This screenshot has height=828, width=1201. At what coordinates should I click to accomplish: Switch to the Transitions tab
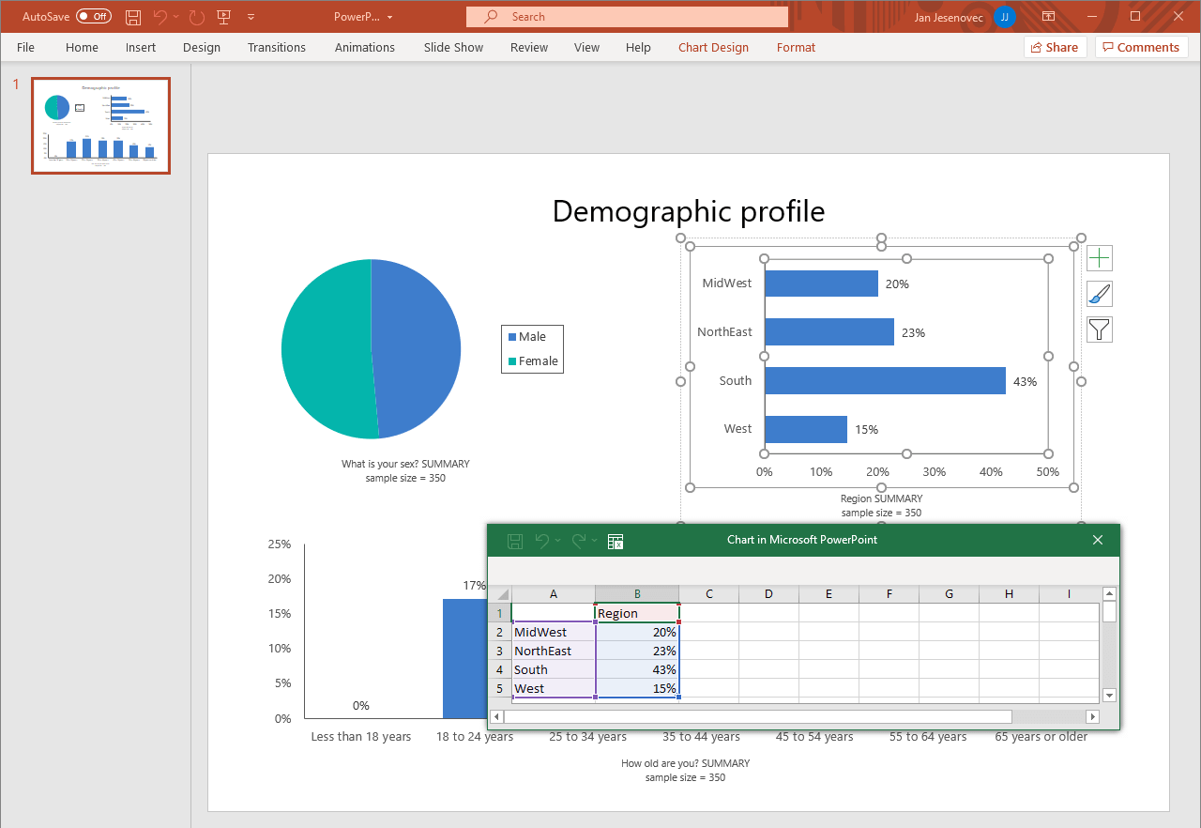[276, 47]
